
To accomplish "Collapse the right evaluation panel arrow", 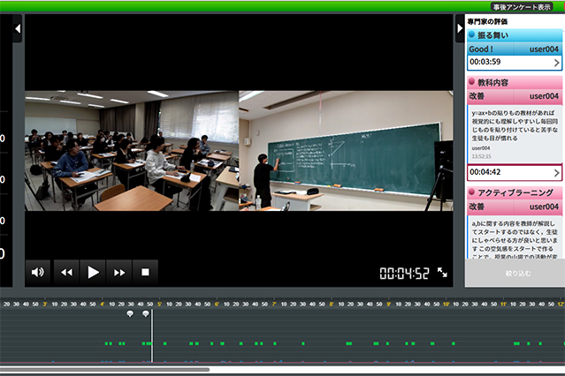I will 459,29.
